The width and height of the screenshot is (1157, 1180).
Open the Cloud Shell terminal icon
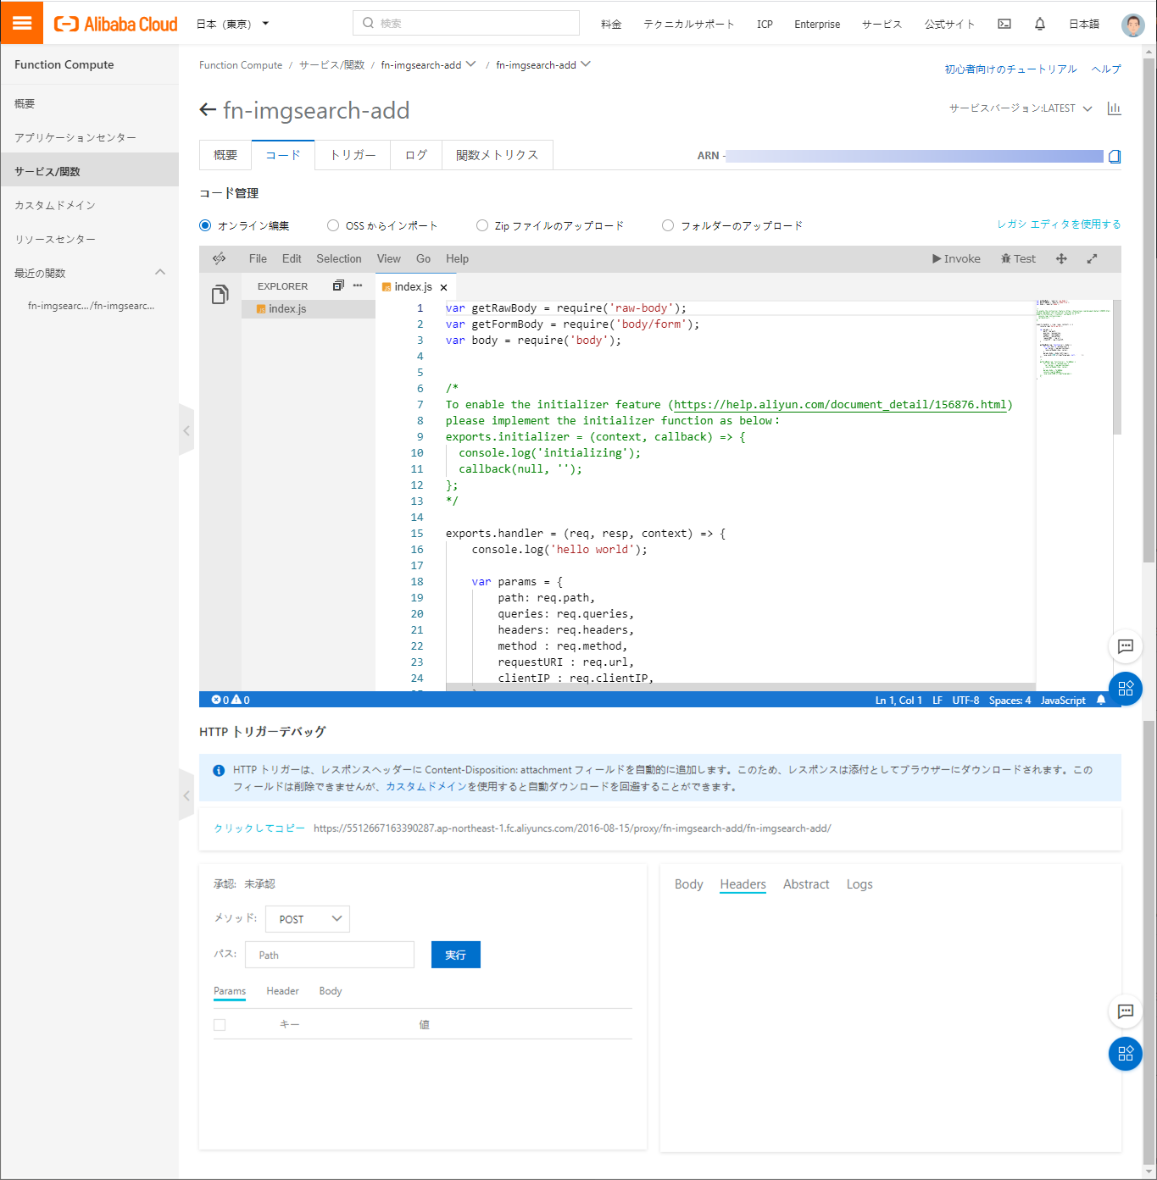point(1004,24)
